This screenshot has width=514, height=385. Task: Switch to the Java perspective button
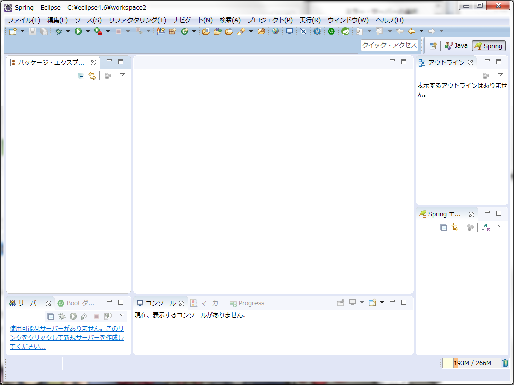456,46
